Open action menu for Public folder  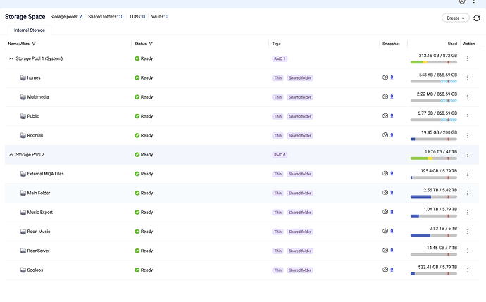pos(468,116)
